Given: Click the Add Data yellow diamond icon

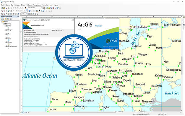Looking at the screenshot, I should point(25,8).
